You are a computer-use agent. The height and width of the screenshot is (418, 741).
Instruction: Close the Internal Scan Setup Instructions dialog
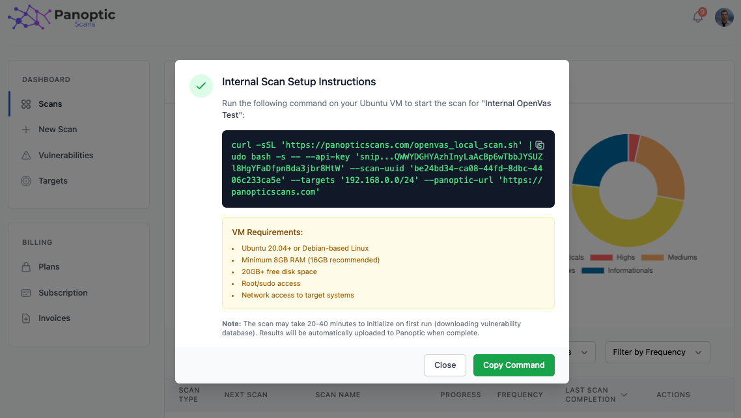point(445,365)
